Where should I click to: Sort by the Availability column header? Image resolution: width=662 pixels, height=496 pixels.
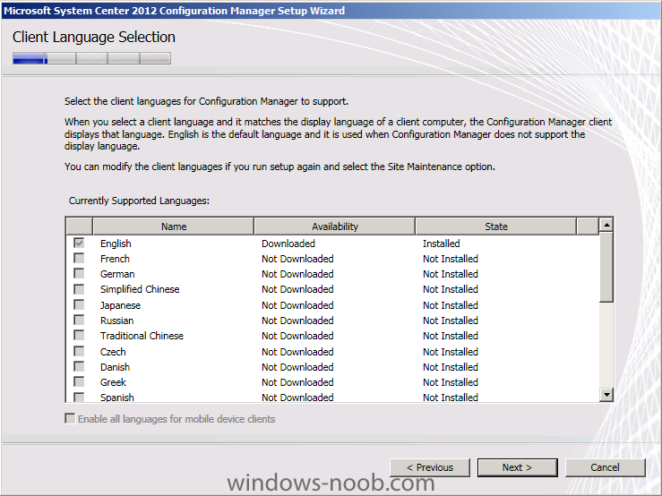point(335,227)
